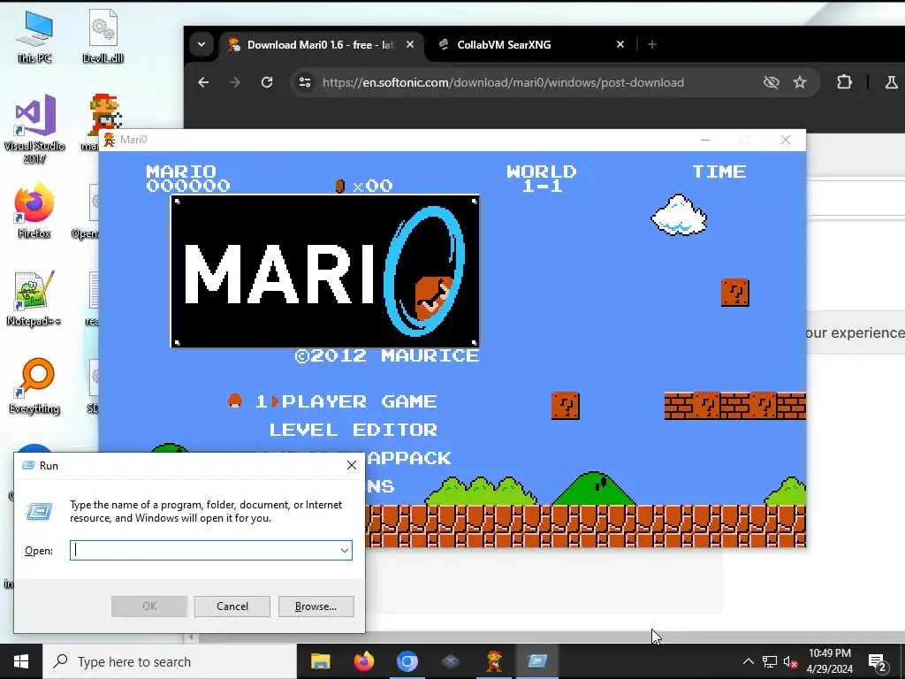Open browser extensions puzzle icon

(x=844, y=82)
